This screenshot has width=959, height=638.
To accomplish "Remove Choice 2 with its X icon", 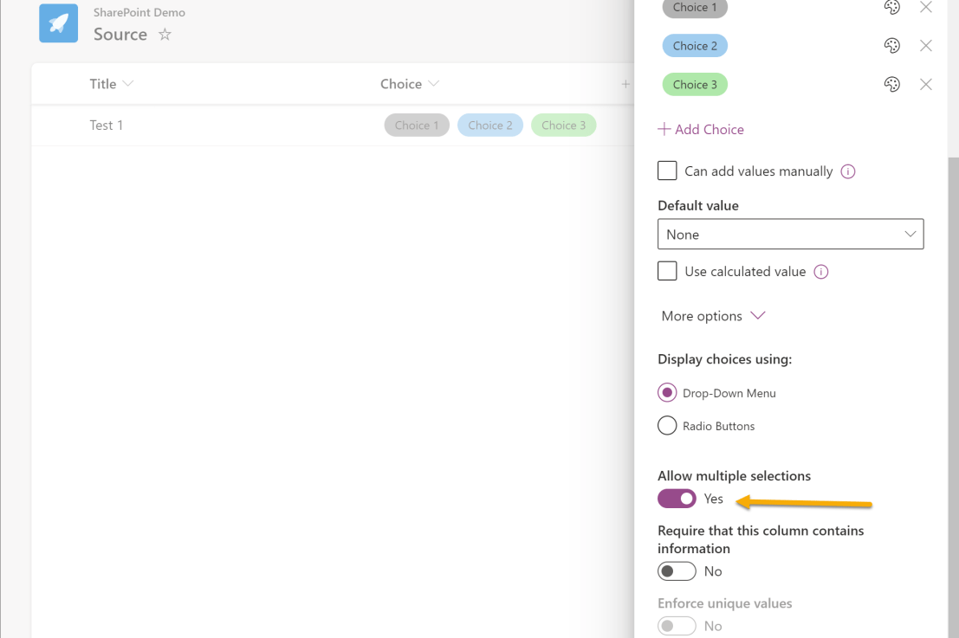I will click(925, 45).
